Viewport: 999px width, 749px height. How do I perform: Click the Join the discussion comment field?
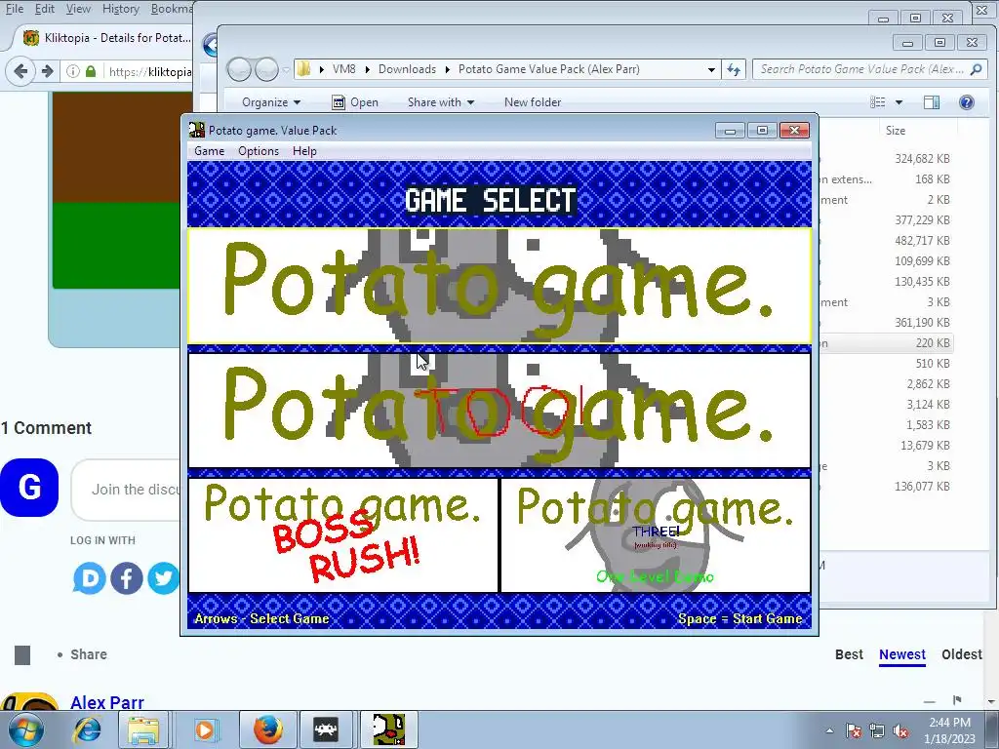tap(126, 490)
